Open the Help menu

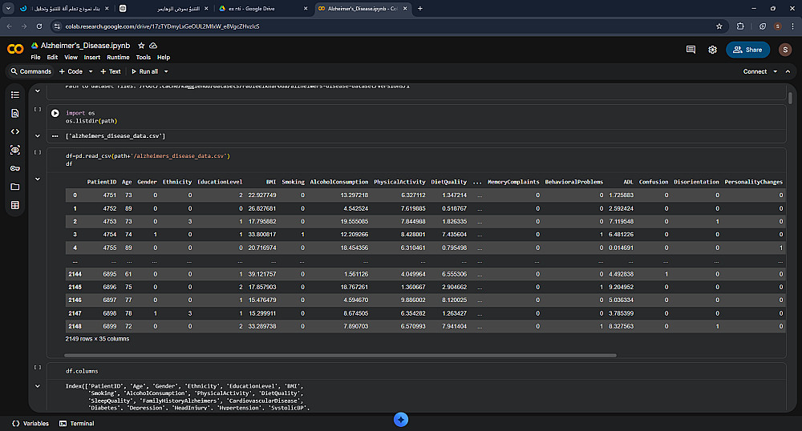coord(164,57)
